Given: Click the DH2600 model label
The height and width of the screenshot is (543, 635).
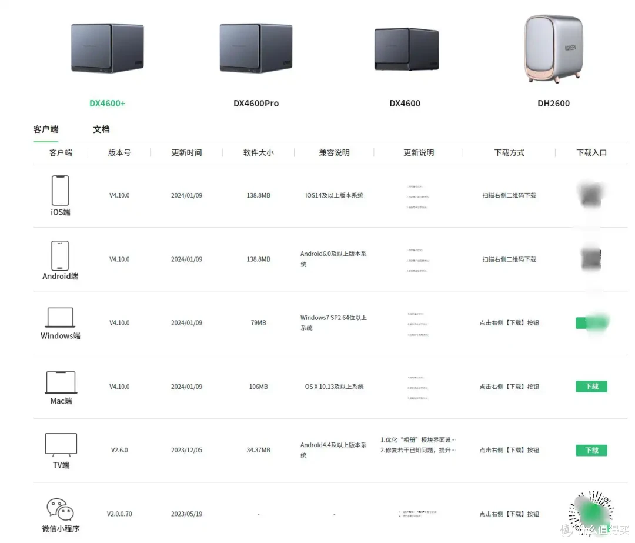Looking at the screenshot, I should click(554, 104).
